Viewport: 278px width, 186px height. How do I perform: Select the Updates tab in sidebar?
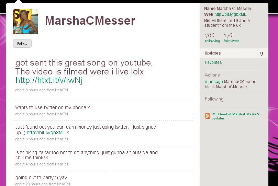coord(234,53)
